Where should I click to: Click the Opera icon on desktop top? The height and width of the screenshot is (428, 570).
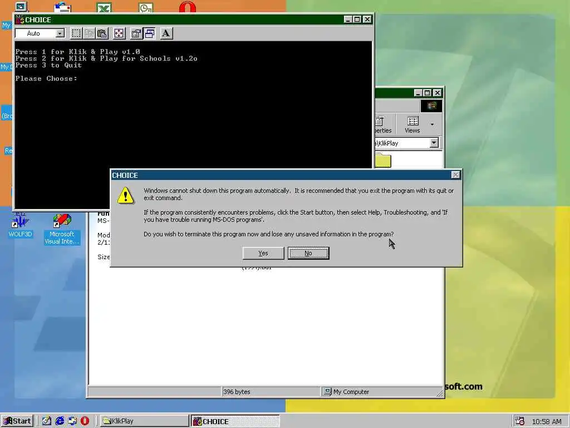coord(188,7)
